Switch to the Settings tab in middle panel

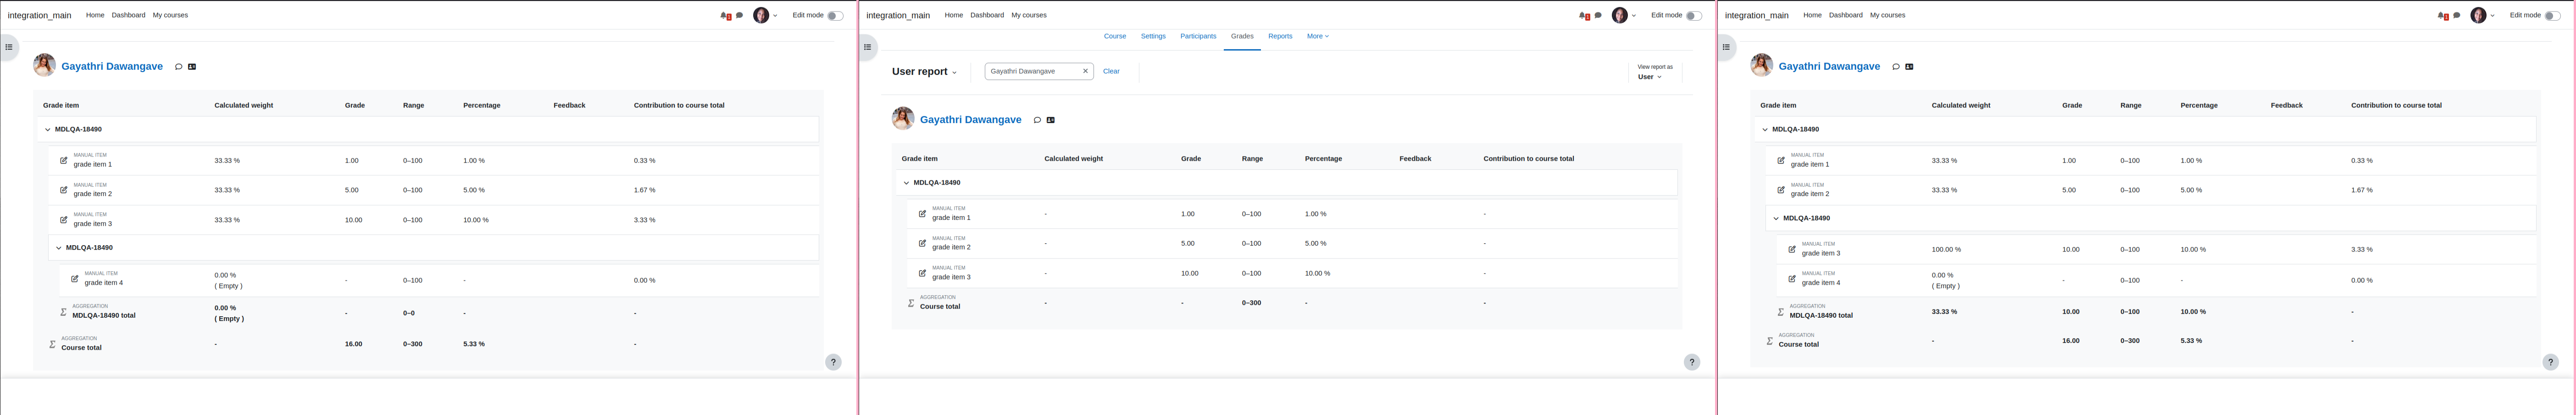tap(1153, 36)
